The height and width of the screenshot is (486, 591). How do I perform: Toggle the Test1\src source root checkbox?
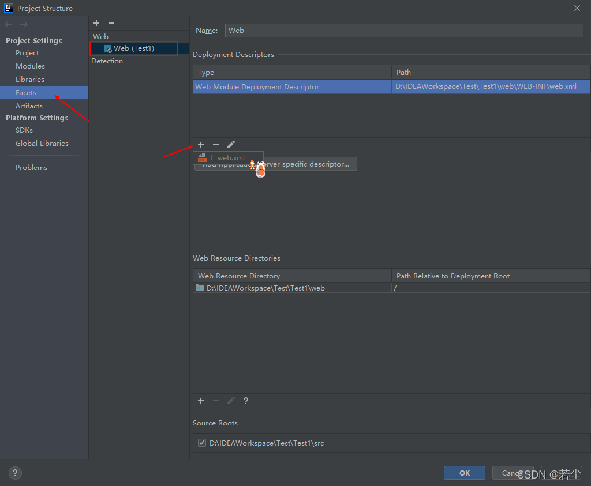(202, 443)
